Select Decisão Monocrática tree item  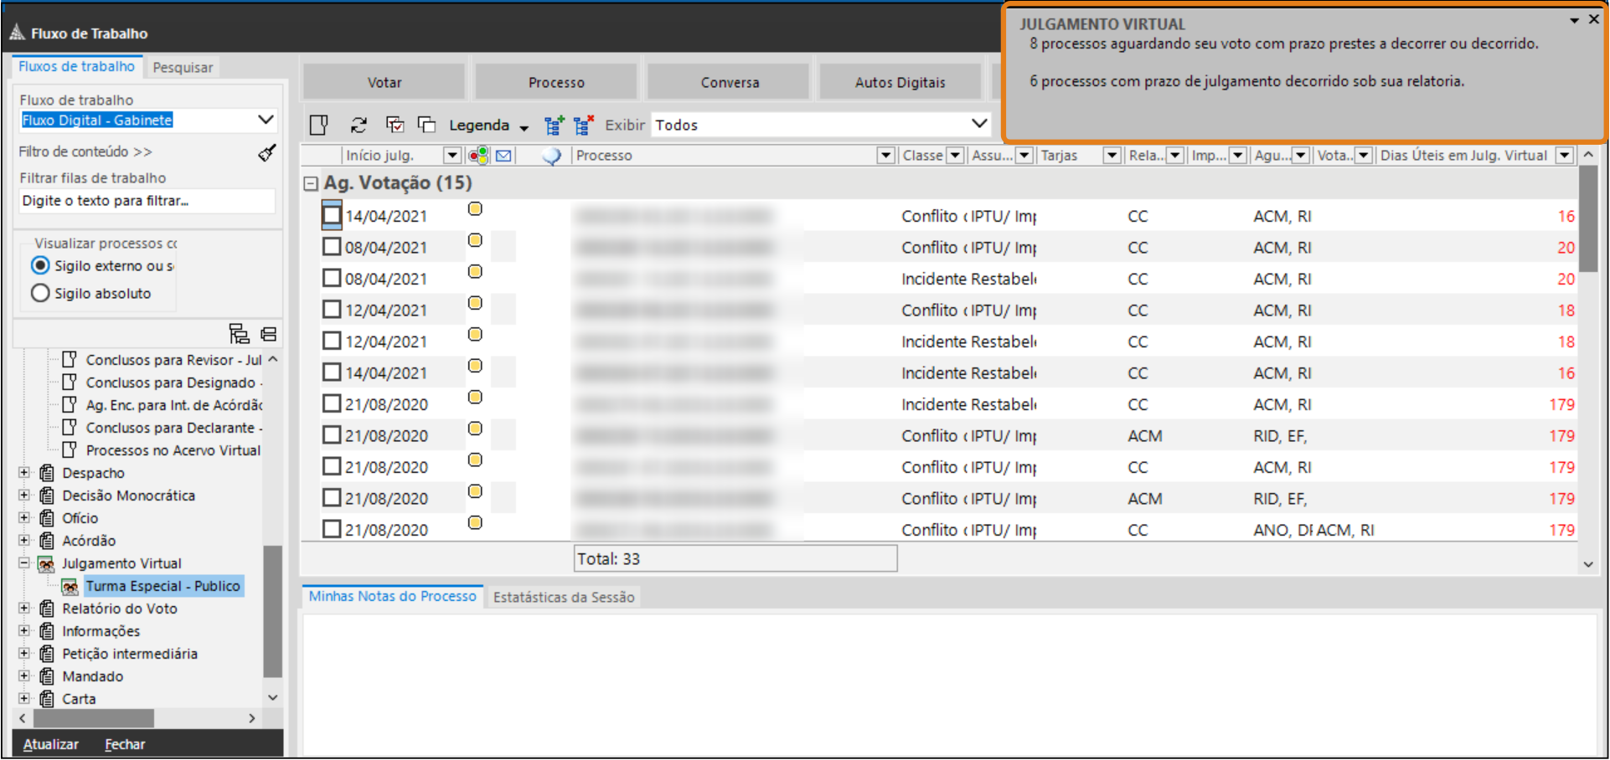pyautogui.click(x=128, y=496)
